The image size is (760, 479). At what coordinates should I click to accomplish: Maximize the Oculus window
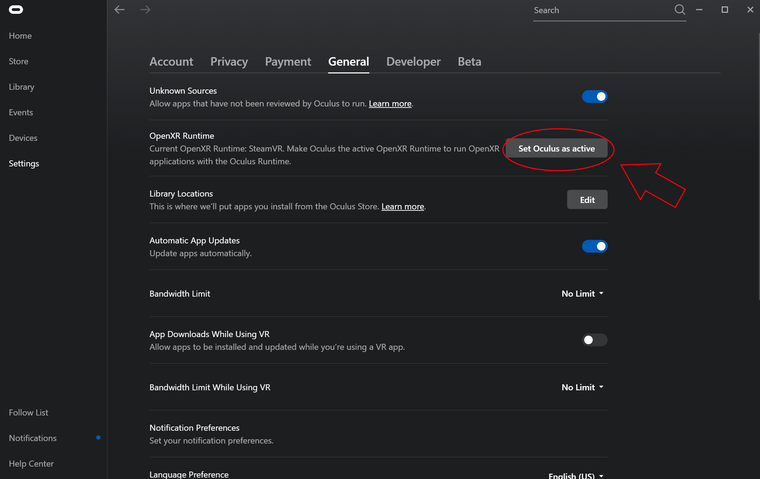click(724, 10)
